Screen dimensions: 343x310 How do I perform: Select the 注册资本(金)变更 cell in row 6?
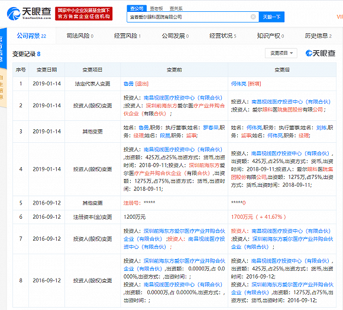tap(92, 217)
